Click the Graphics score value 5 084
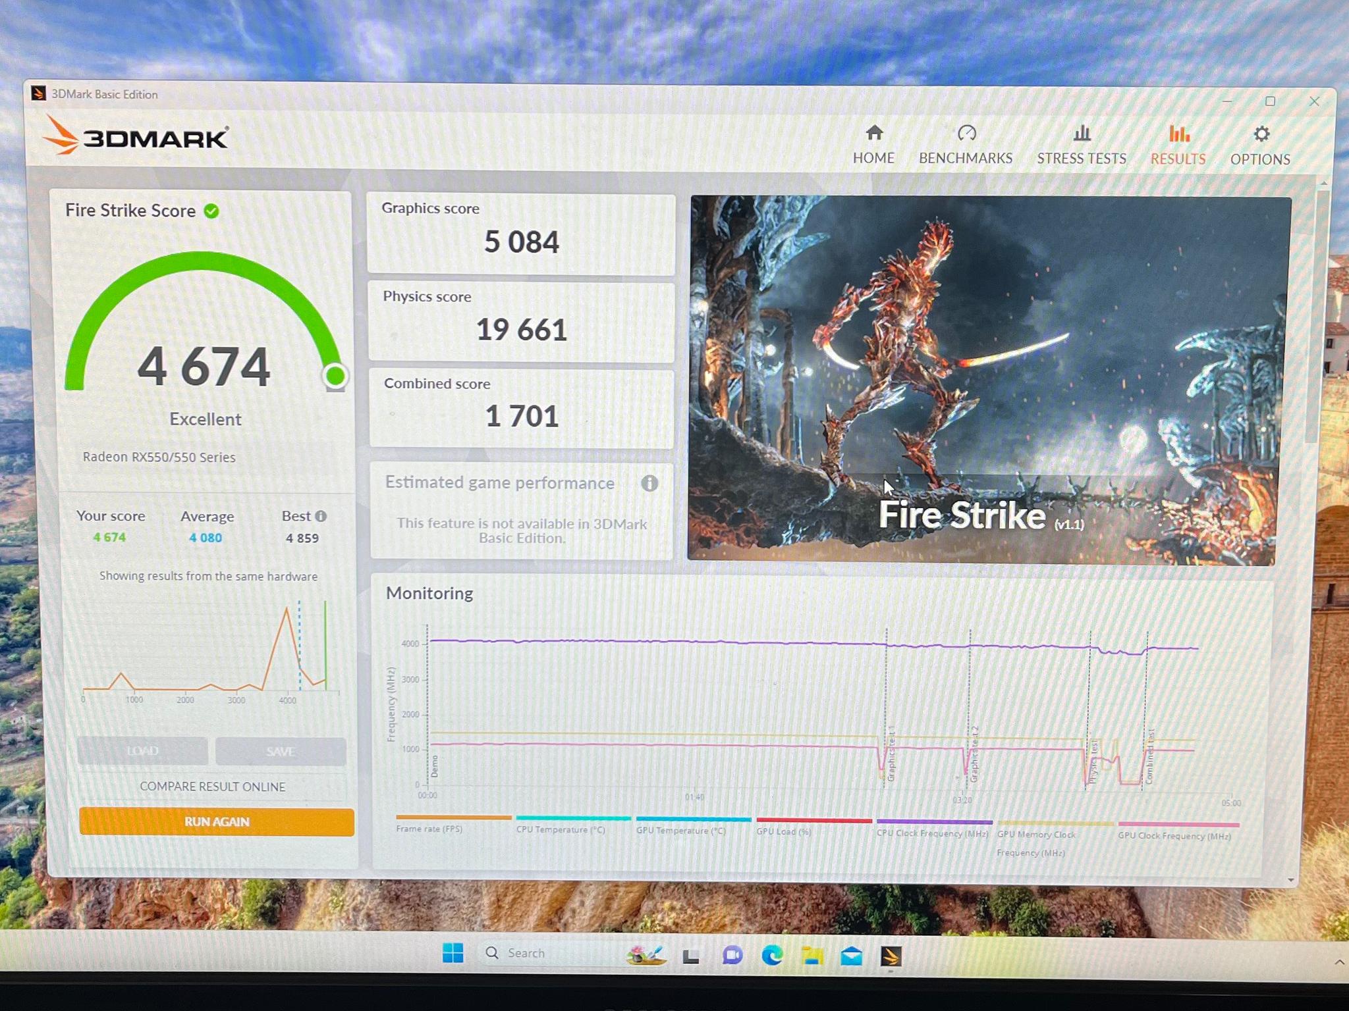This screenshot has width=1349, height=1011. (x=522, y=242)
